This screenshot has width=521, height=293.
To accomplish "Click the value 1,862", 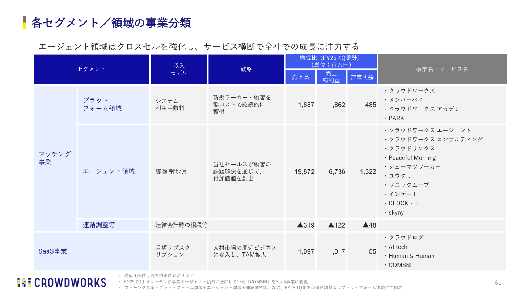I will tap(337, 105).
